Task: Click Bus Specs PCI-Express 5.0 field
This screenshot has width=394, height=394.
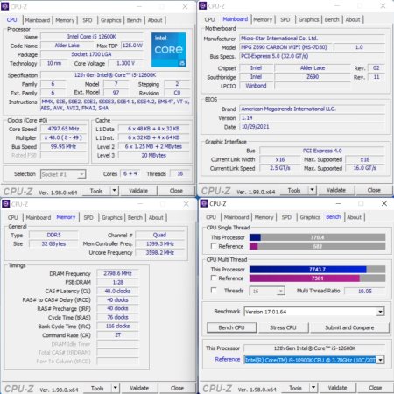Action: 313,56
